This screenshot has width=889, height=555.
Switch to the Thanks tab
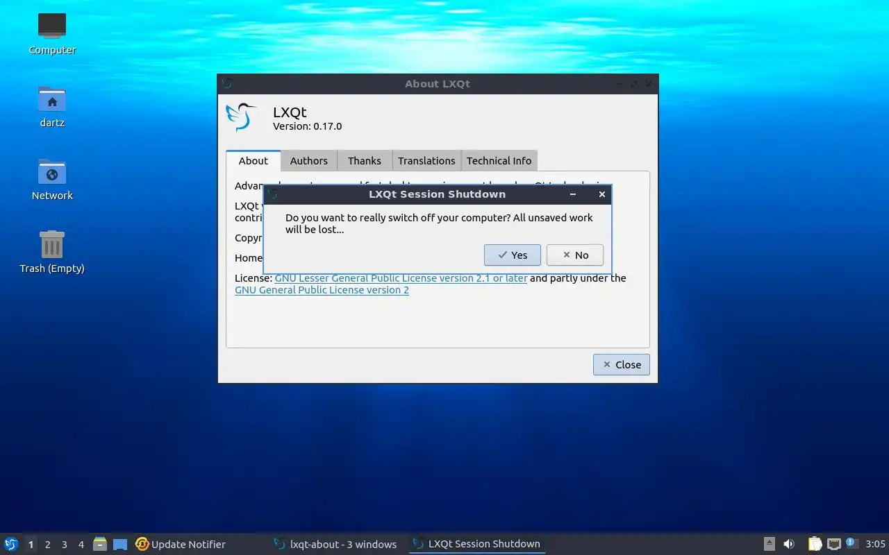pos(365,161)
